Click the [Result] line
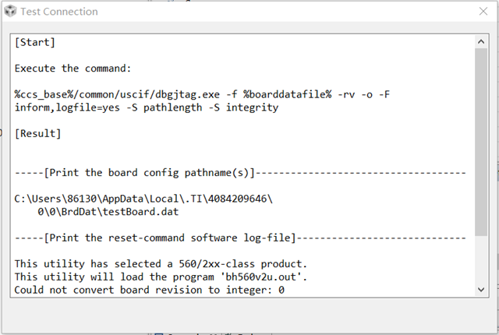The height and width of the screenshot is (335, 499). tap(38, 134)
